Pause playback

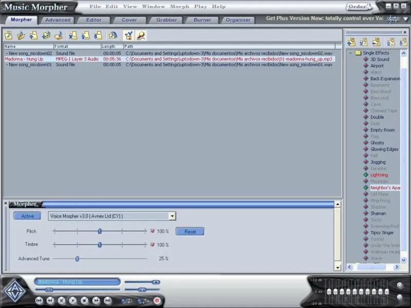pyautogui.click(x=62, y=300)
